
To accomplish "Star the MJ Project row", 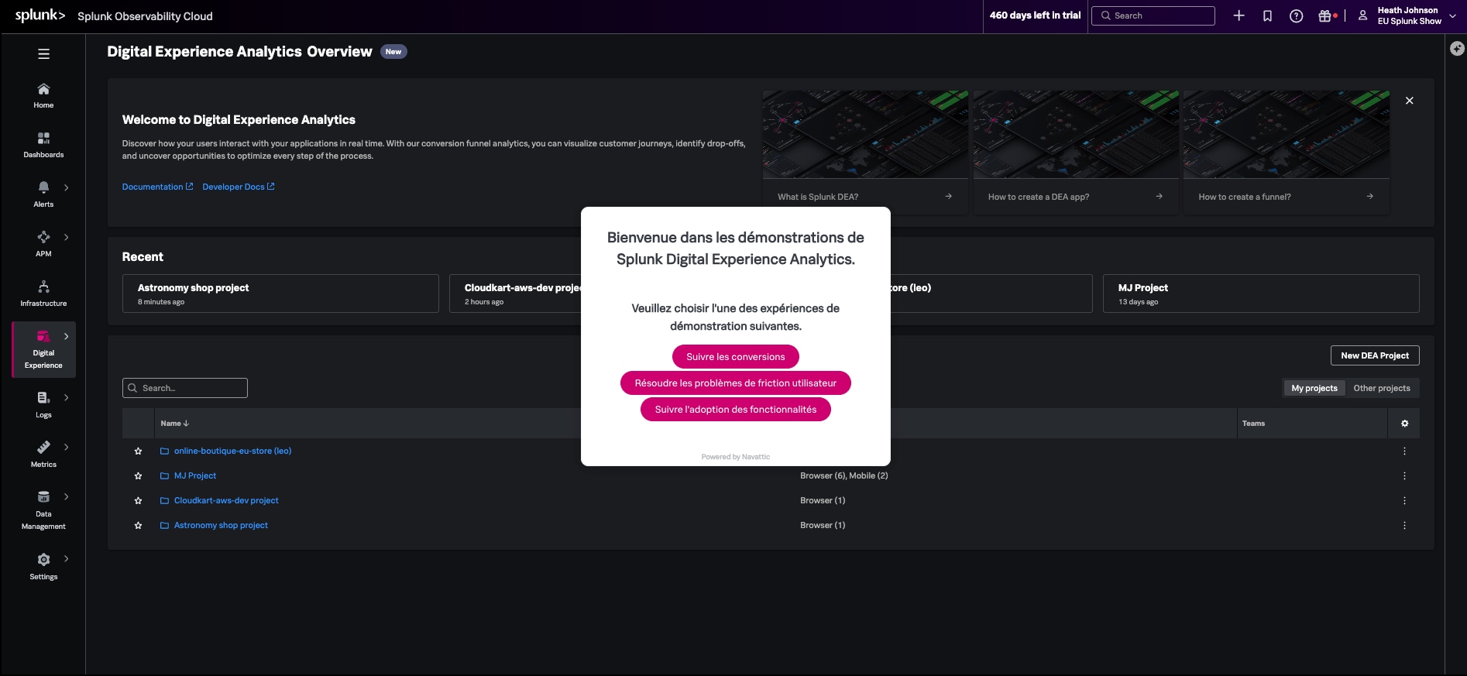I will pos(138,475).
